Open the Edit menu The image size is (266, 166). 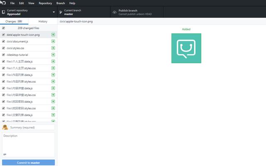coord(21,3)
